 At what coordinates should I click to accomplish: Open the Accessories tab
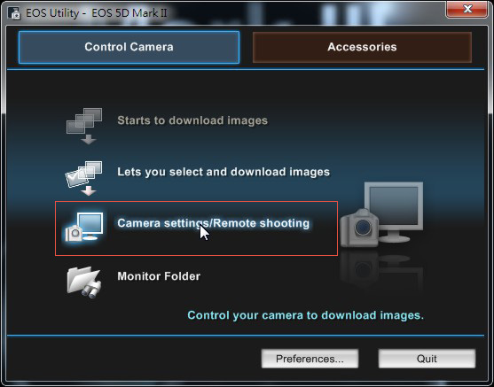point(362,47)
